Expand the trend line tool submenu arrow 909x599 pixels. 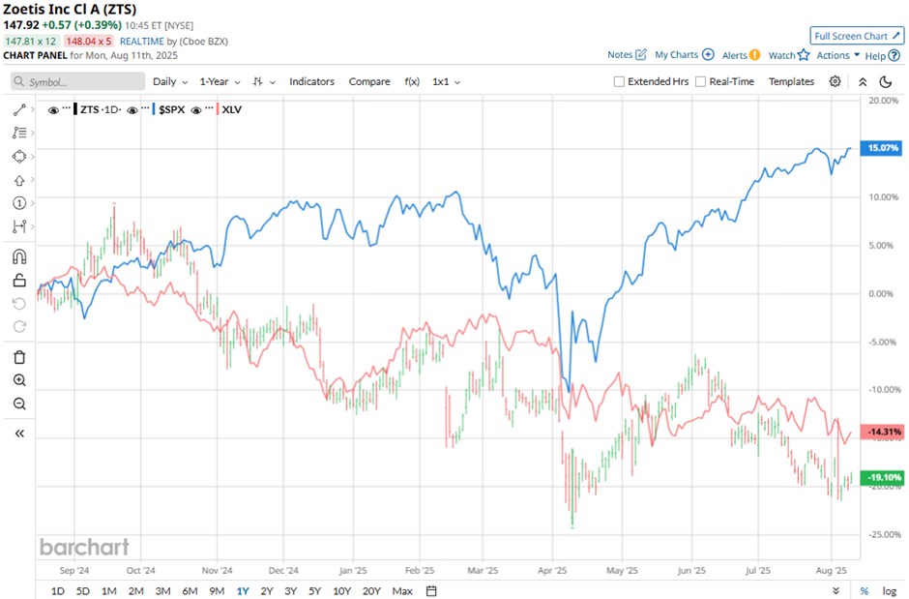click(x=33, y=109)
